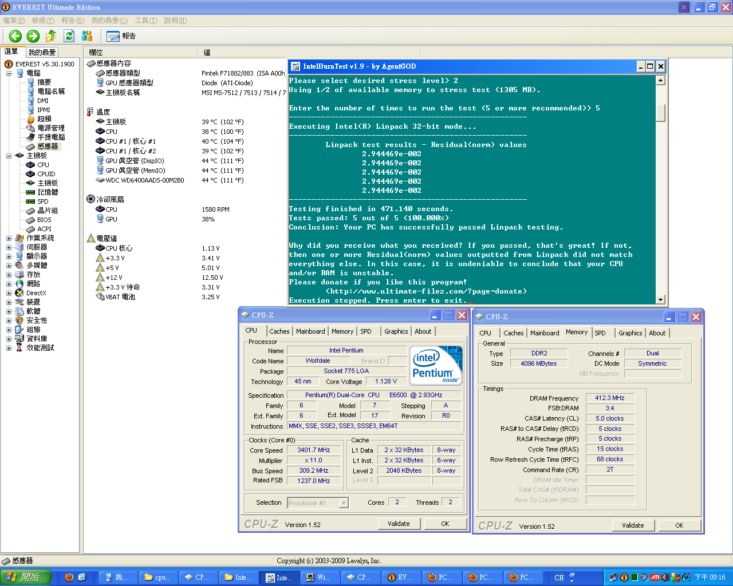
Task: Open the 說明 menu
Action: [175, 21]
